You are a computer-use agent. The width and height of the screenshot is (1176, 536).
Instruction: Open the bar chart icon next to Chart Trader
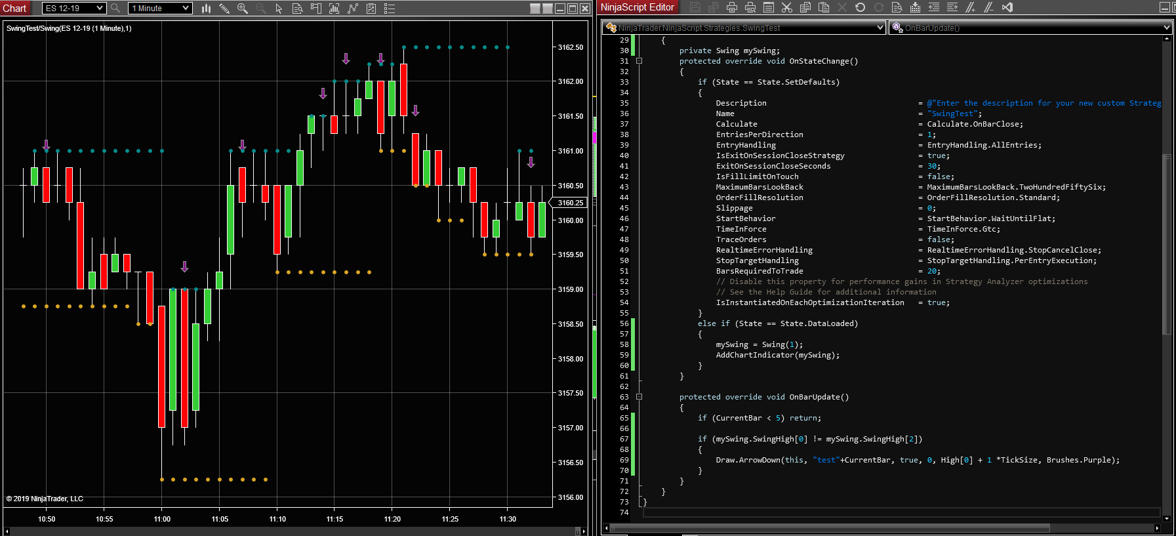click(x=334, y=9)
